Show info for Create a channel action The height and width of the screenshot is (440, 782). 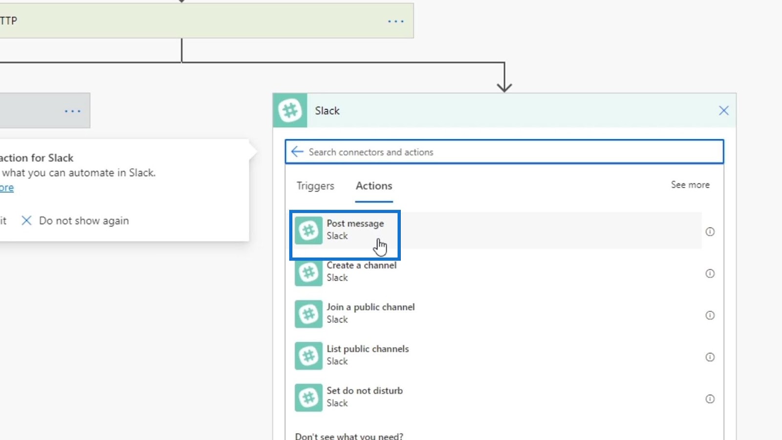(x=710, y=273)
